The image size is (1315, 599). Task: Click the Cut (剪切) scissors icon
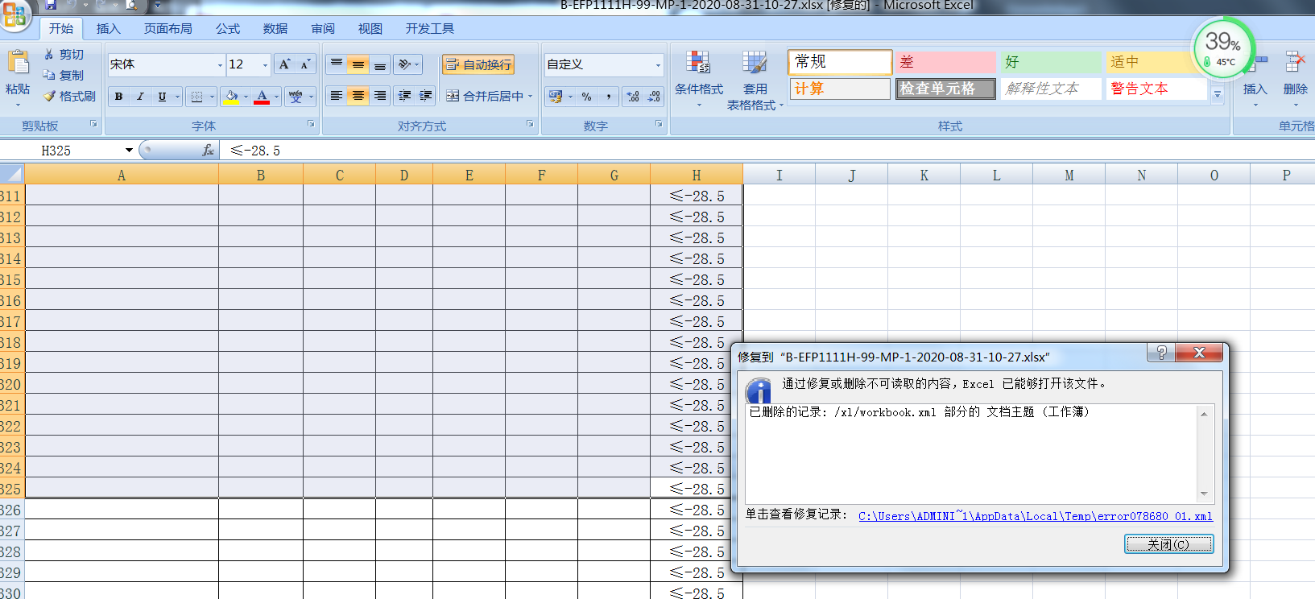49,55
